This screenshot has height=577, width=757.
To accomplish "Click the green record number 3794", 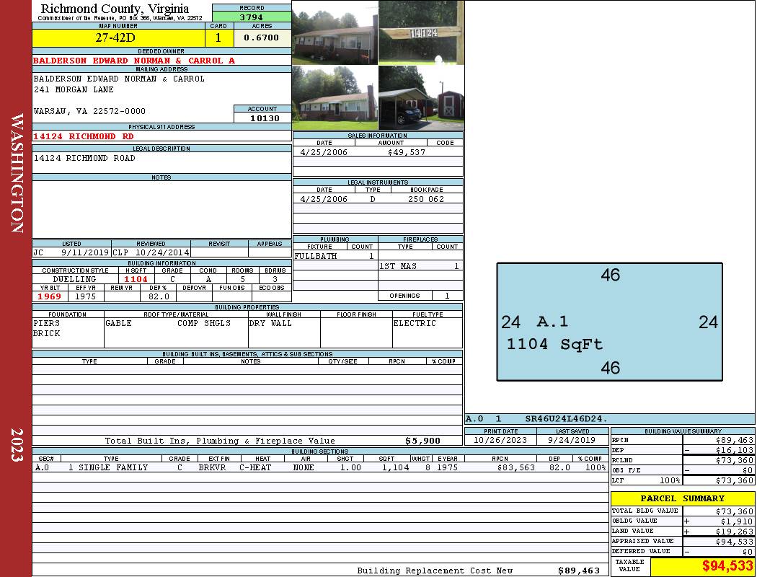I will pyautogui.click(x=252, y=17).
